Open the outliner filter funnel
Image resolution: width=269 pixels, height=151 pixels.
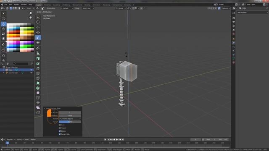(x=32, y=64)
